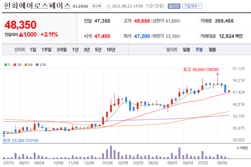This screenshot has height=167, width=251.
Task: Click the 01/08 date axis label
Action: click(x=107, y=163)
